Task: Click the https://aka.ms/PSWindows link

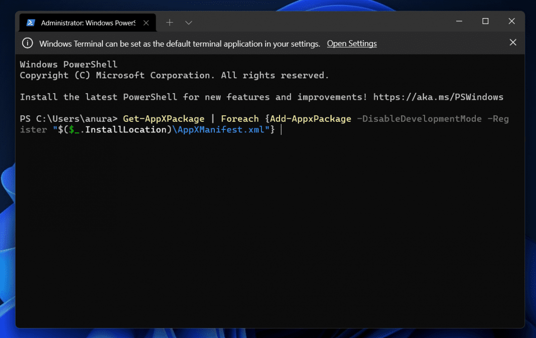Action: [438, 97]
